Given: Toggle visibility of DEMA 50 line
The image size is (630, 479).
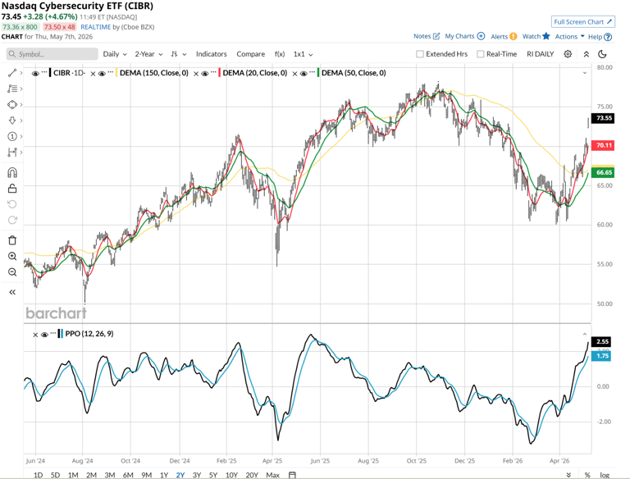Looking at the screenshot, I should tap(304, 74).
